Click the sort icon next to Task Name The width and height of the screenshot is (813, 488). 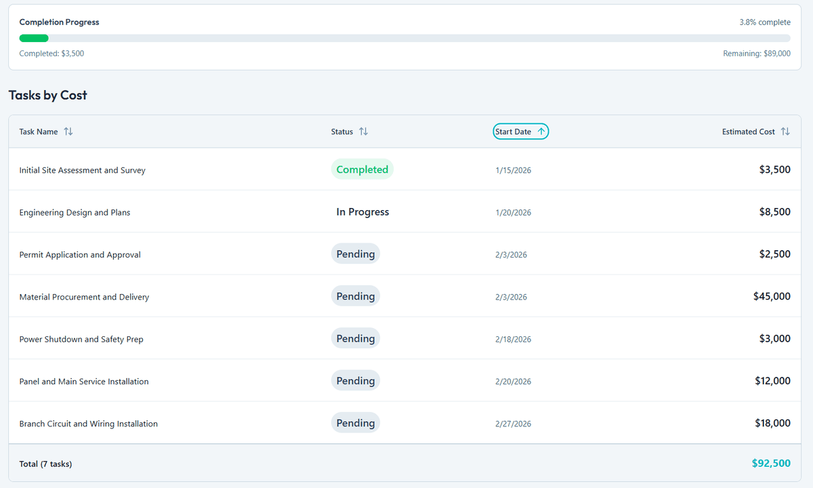click(68, 131)
